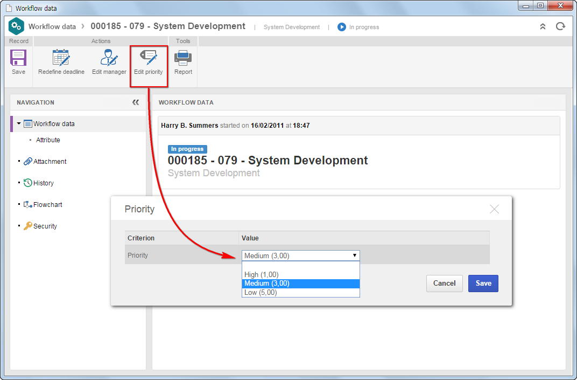Close the Priority dialog with X
577x380 pixels.
coord(494,209)
